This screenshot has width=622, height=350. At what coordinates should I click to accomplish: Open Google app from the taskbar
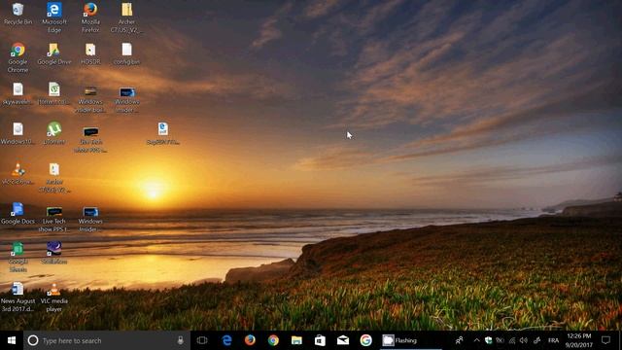366,340
